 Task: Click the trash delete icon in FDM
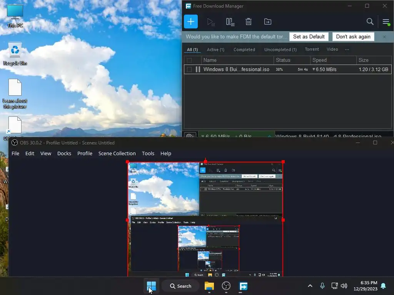(x=249, y=22)
